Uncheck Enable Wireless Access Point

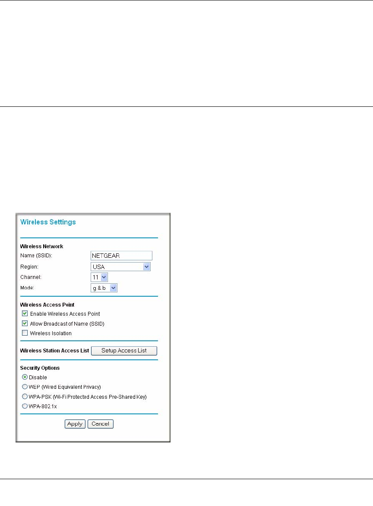coord(25,314)
